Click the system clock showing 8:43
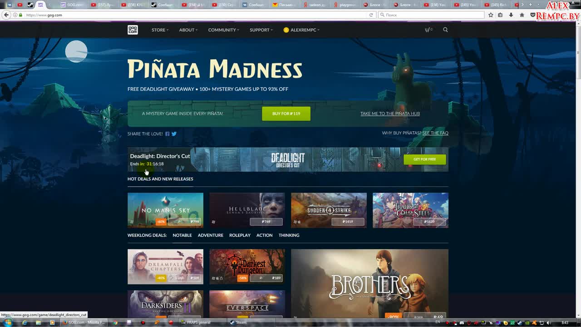The image size is (581, 327). (x=565, y=322)
